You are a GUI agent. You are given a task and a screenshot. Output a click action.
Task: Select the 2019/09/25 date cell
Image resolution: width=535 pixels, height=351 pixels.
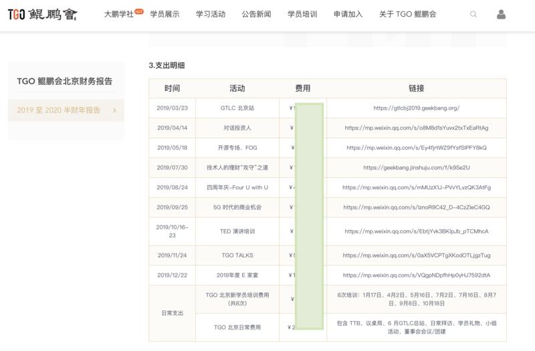(x=173, y=207)
